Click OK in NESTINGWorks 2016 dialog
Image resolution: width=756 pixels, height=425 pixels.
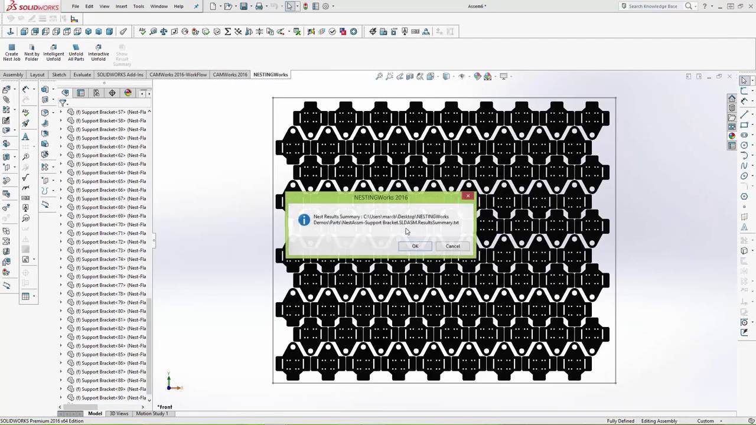pyautogui.click(x=415, y=246)
